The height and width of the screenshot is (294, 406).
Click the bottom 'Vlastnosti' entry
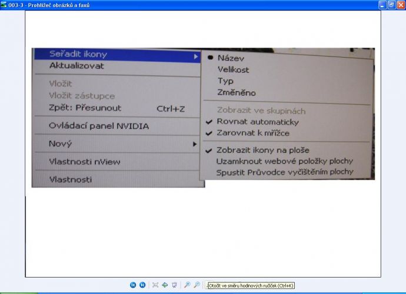tap(71, 179)
